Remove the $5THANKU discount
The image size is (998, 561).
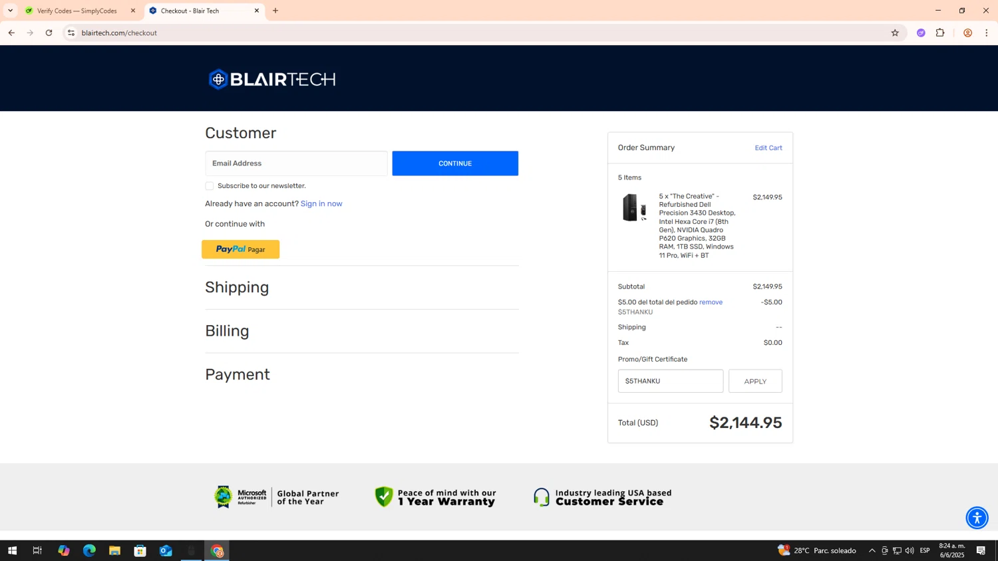(x=711, y=302)
